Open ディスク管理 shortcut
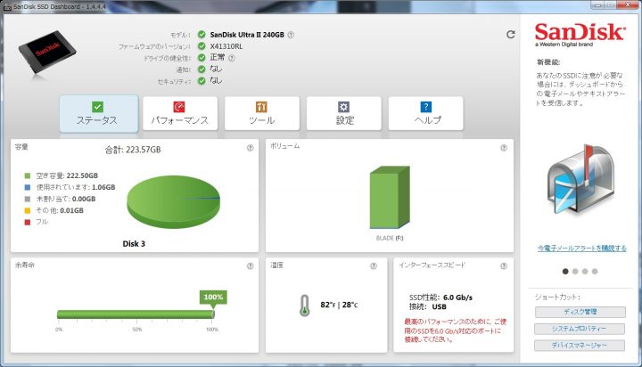This screenshot has height=367, width=642. (x=580, y=312)
